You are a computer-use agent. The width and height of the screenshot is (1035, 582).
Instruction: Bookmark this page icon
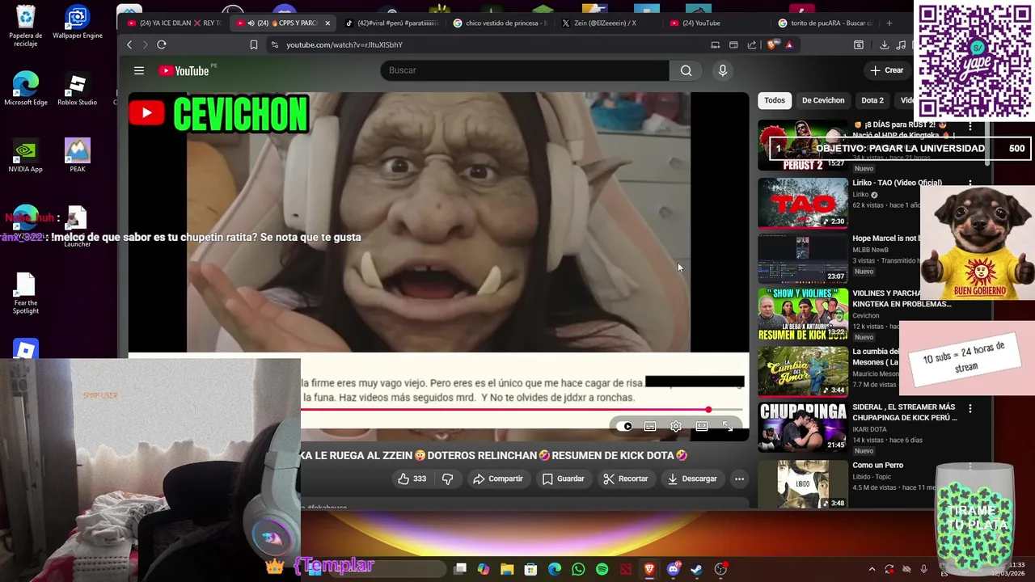pyautogui.click(x=254, y=44)
